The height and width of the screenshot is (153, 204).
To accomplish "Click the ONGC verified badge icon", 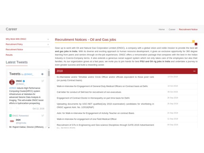I will (x=24, y=81).
